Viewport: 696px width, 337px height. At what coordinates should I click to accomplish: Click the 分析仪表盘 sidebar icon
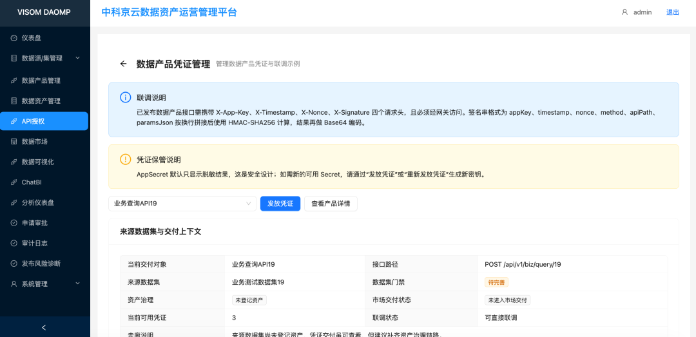click(14, 202)
